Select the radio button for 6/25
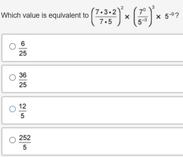 13,46
